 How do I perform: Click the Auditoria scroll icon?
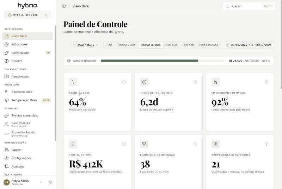pyautogui.click(x=7, y=166)
